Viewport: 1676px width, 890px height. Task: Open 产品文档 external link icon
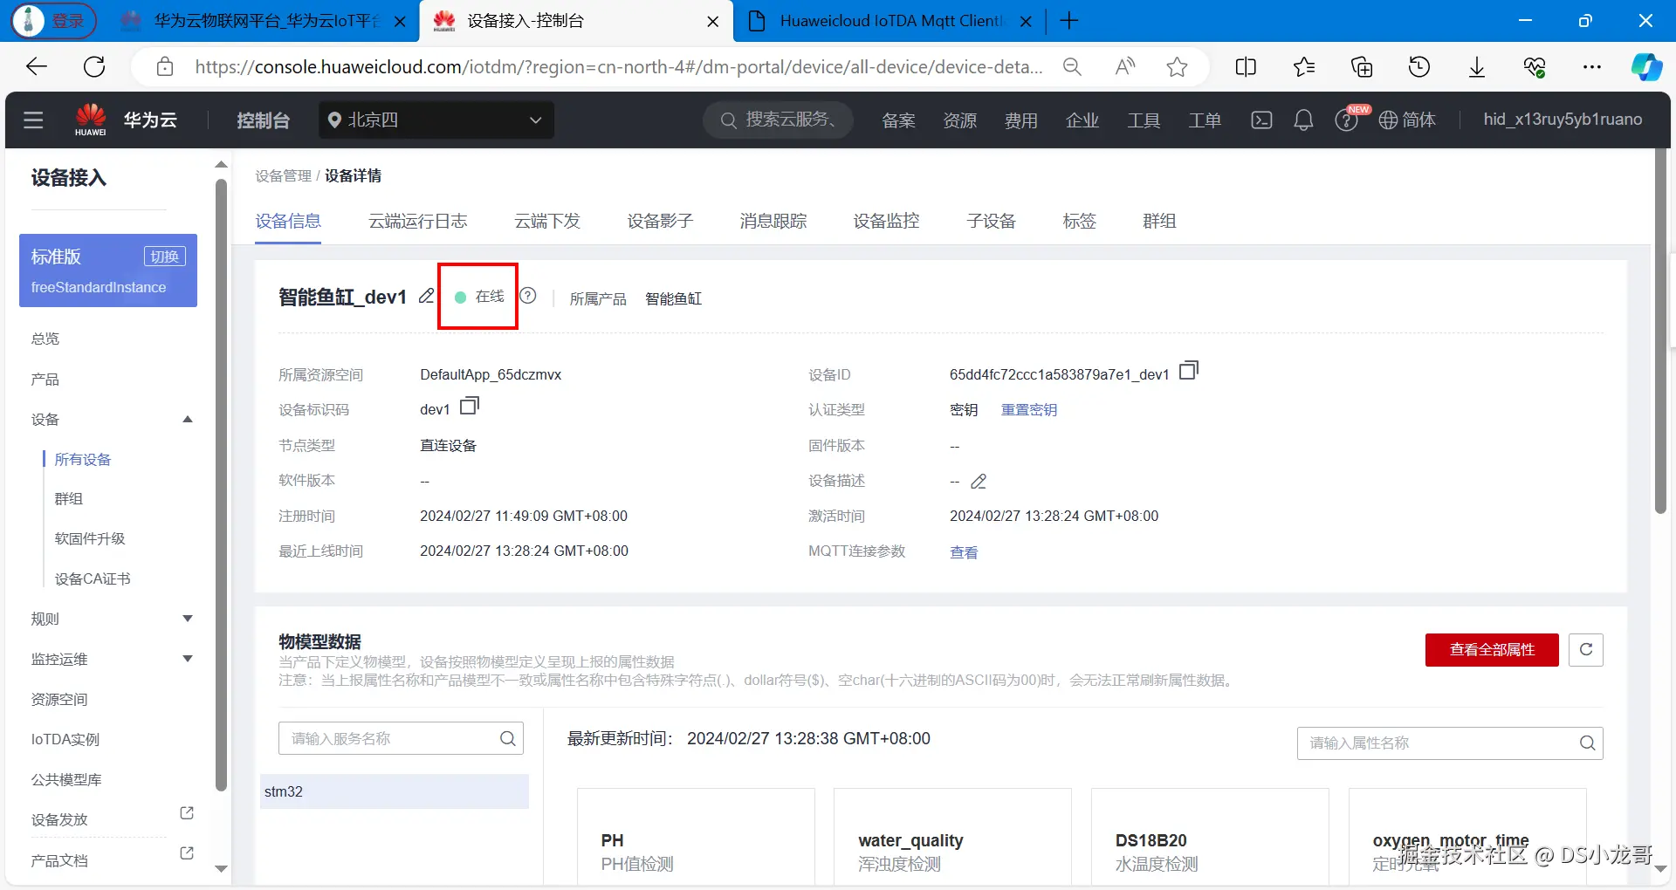(x=187, y=853)
